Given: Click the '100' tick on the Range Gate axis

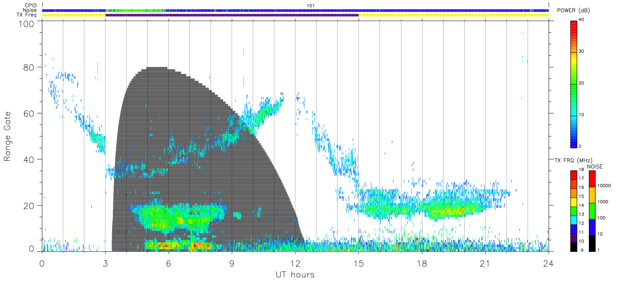Looking at the screenshot, I should coord(27,24).
